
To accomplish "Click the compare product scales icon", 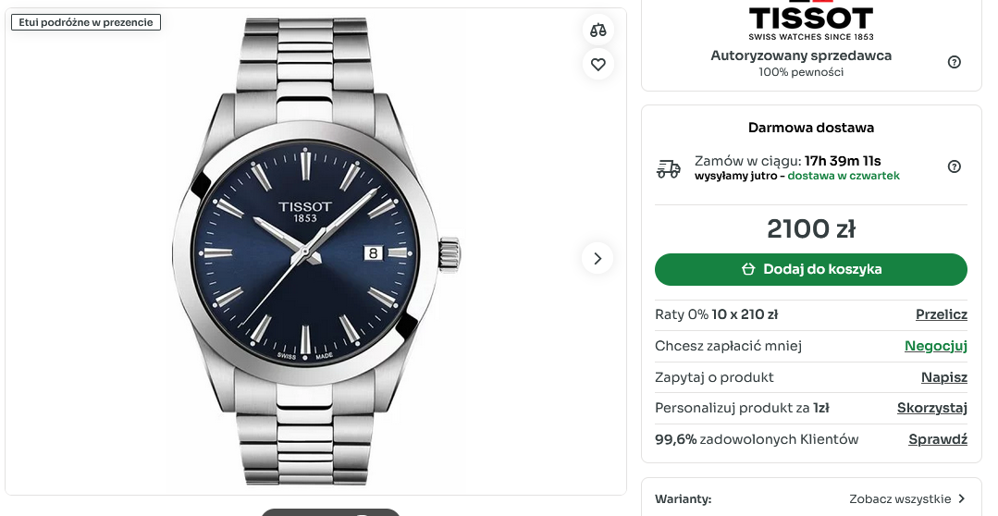I will point(598,30).
